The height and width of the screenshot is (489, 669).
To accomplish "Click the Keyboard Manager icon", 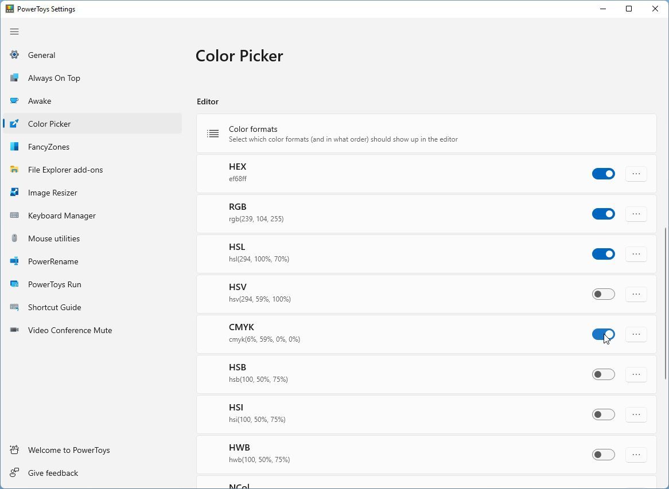I will 14,215.
